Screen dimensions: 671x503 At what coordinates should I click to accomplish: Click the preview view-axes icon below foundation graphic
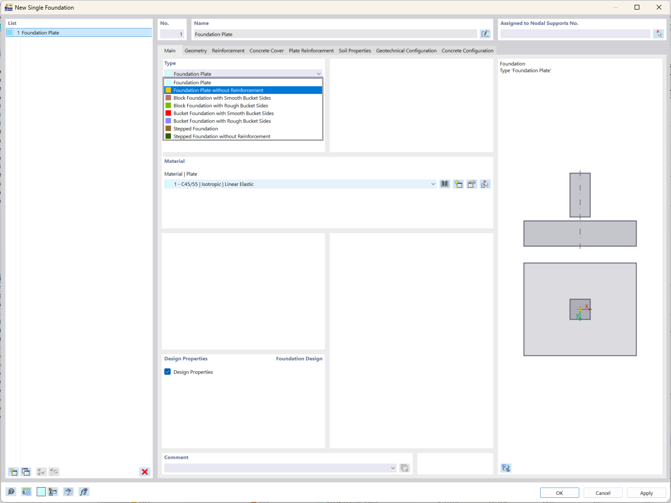pyautogui.click(x=506, y=468)
